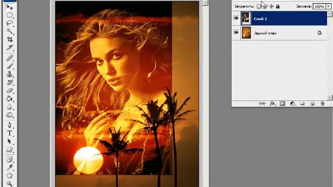Select the History Brush tool
333x187 pixels.
[9, 82]
